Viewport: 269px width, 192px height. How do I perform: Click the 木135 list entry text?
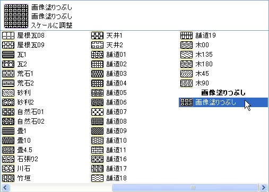pyautogui.click(x=204, y=55)
